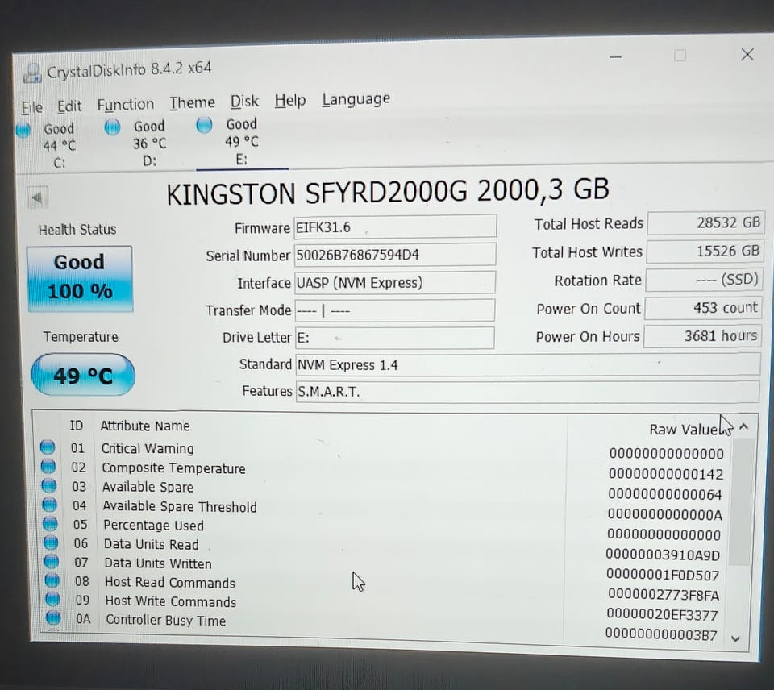Click the previous disk arrow button

tap(38, 197)
